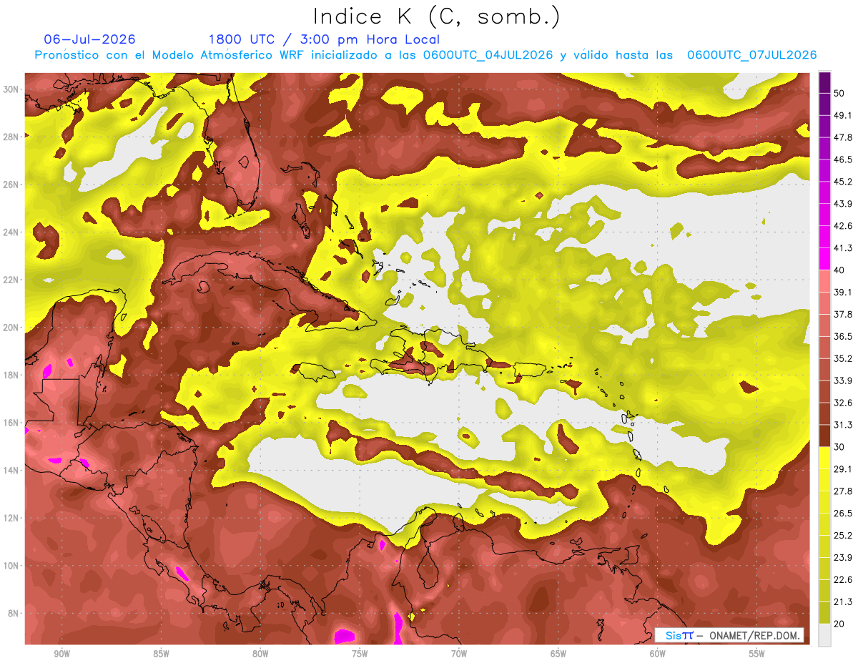Click latitude axis label "12N"
The height and width of the screenshot is (663, 858).
11,518
